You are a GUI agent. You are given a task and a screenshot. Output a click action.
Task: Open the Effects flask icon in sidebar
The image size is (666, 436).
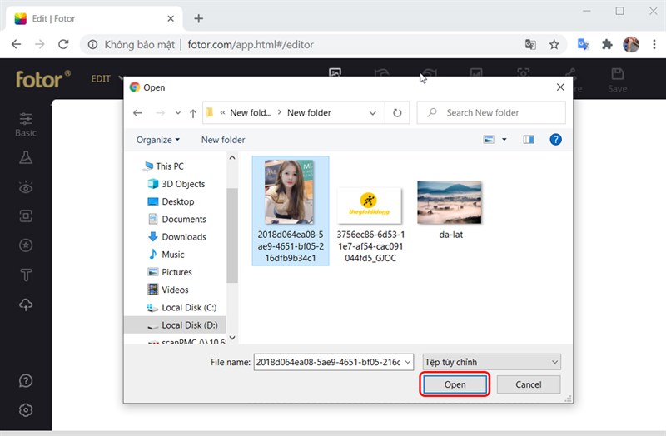coord(26,158)
